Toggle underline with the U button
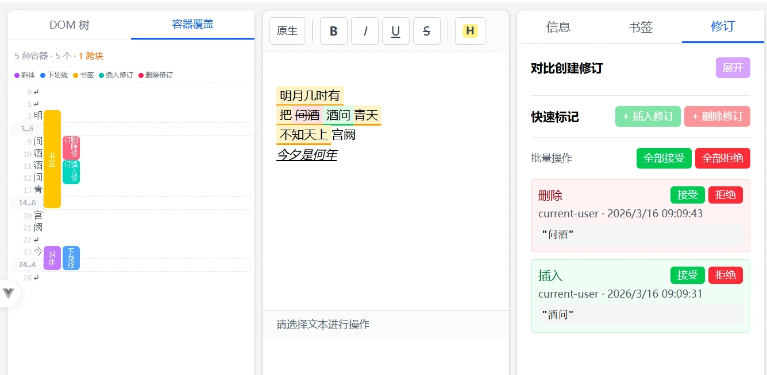767x375 pixels. (395, 31)
